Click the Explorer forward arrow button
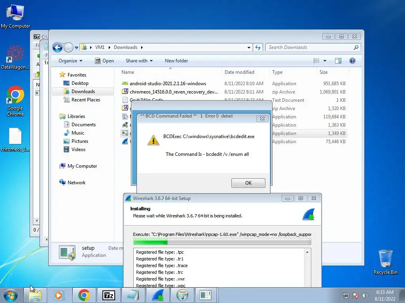The image size is (405, 303). (68, 47)
